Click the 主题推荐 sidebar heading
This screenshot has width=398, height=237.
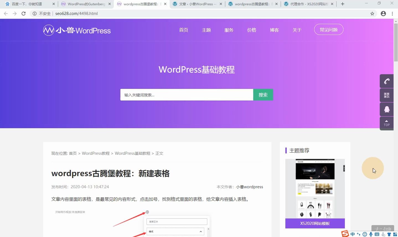coord(299,151)
